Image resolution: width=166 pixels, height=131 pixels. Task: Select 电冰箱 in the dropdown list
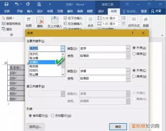click(45, 58)
